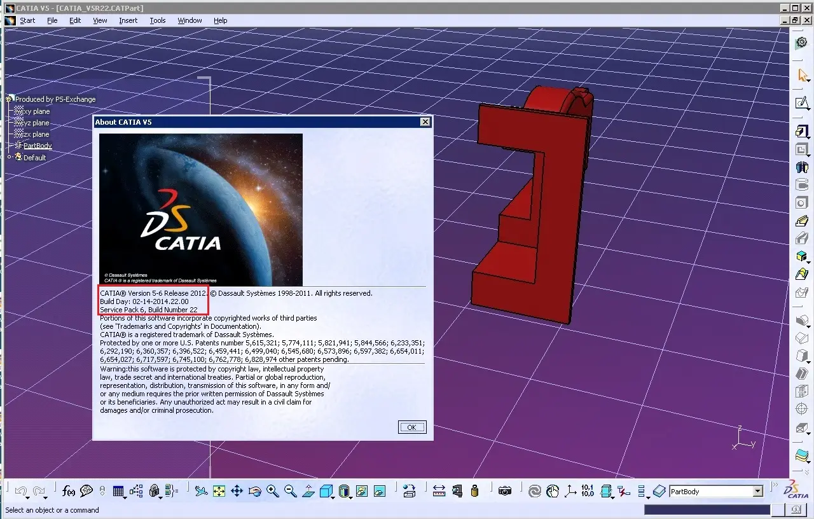814x519 pixels.
Task: Open the padlock icon dropdown
Action: [x=161, y=497]
